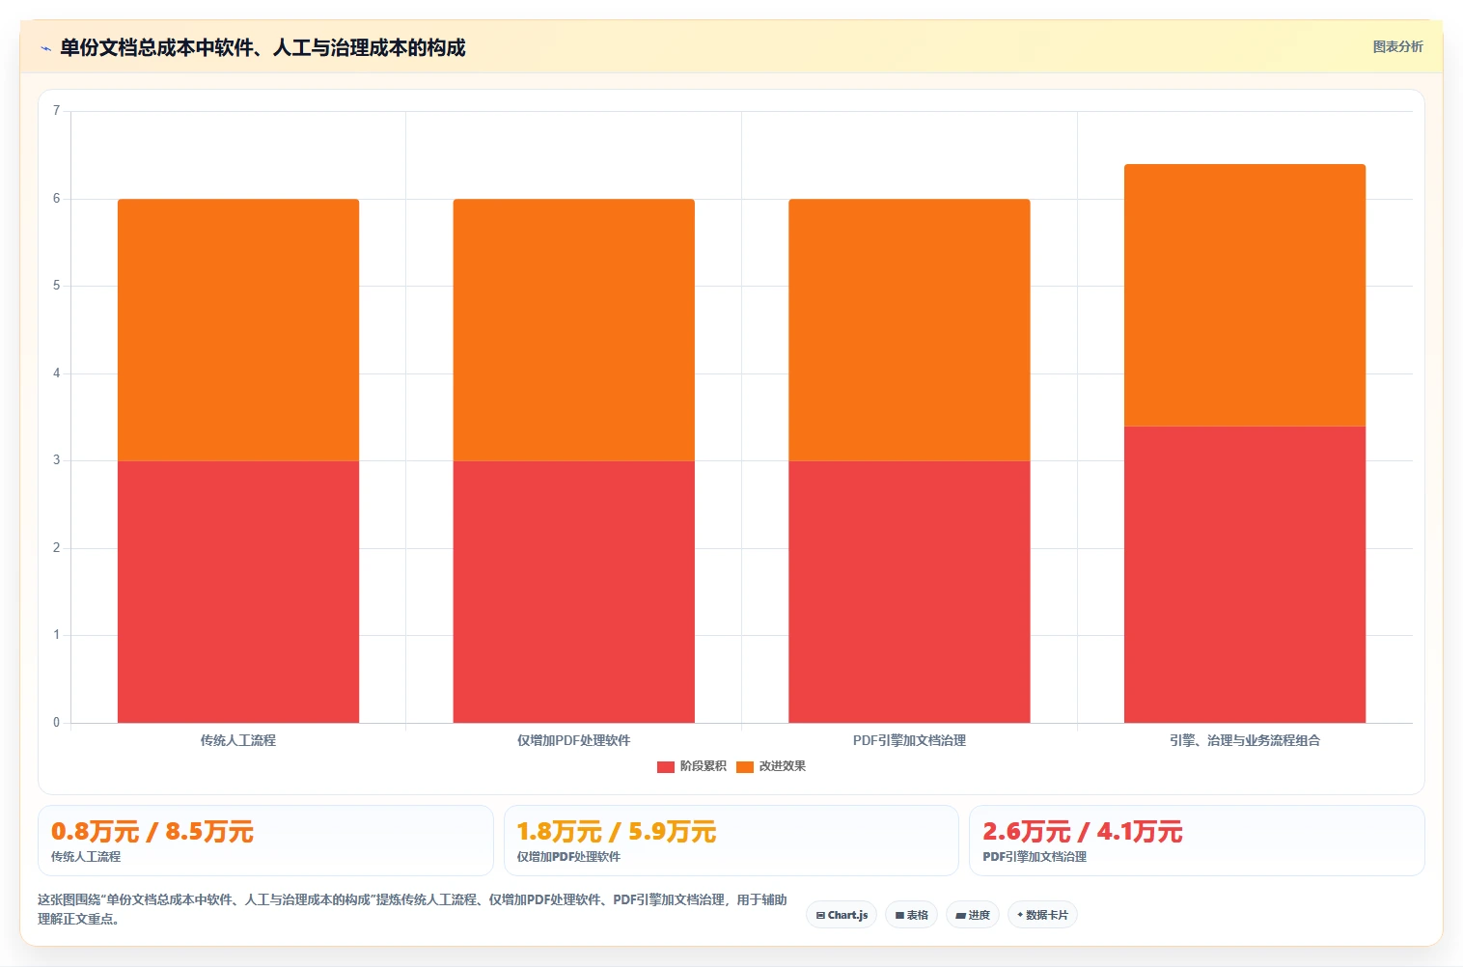Click the orange bar for PDF引擎加文档治理
The height and width of the screenshot is (967, 1463).
[909, 330]
